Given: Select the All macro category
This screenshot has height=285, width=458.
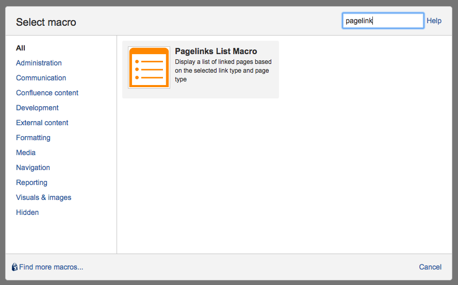Looking at the screenshot, I should 21,48.
